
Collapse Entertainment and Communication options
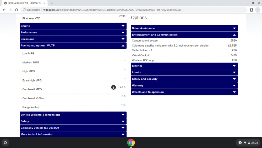click(x=184, y=35)
